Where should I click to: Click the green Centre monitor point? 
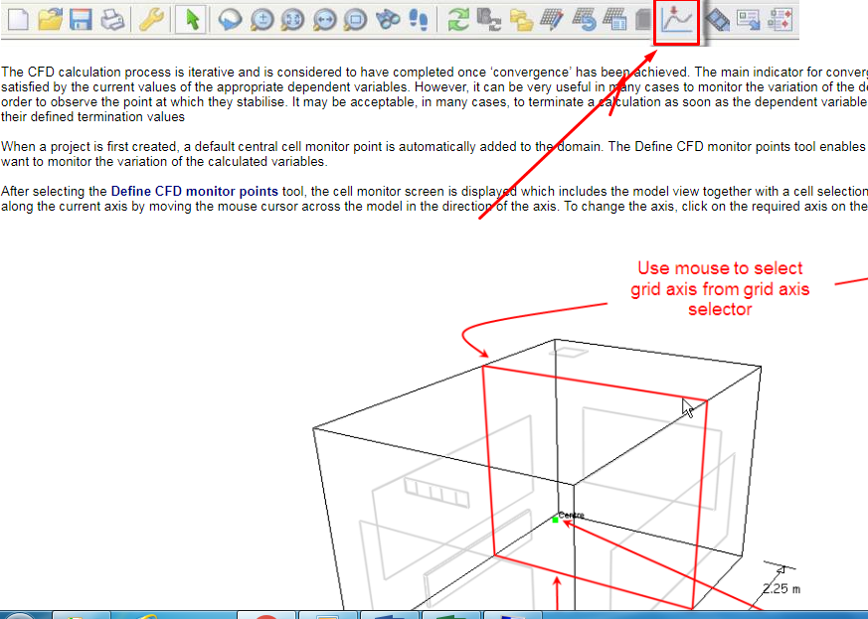(x=555, y=520)
